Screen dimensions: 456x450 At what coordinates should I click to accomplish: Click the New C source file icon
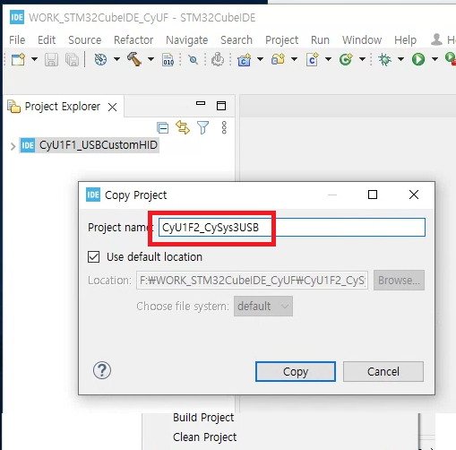pos(313,59)
